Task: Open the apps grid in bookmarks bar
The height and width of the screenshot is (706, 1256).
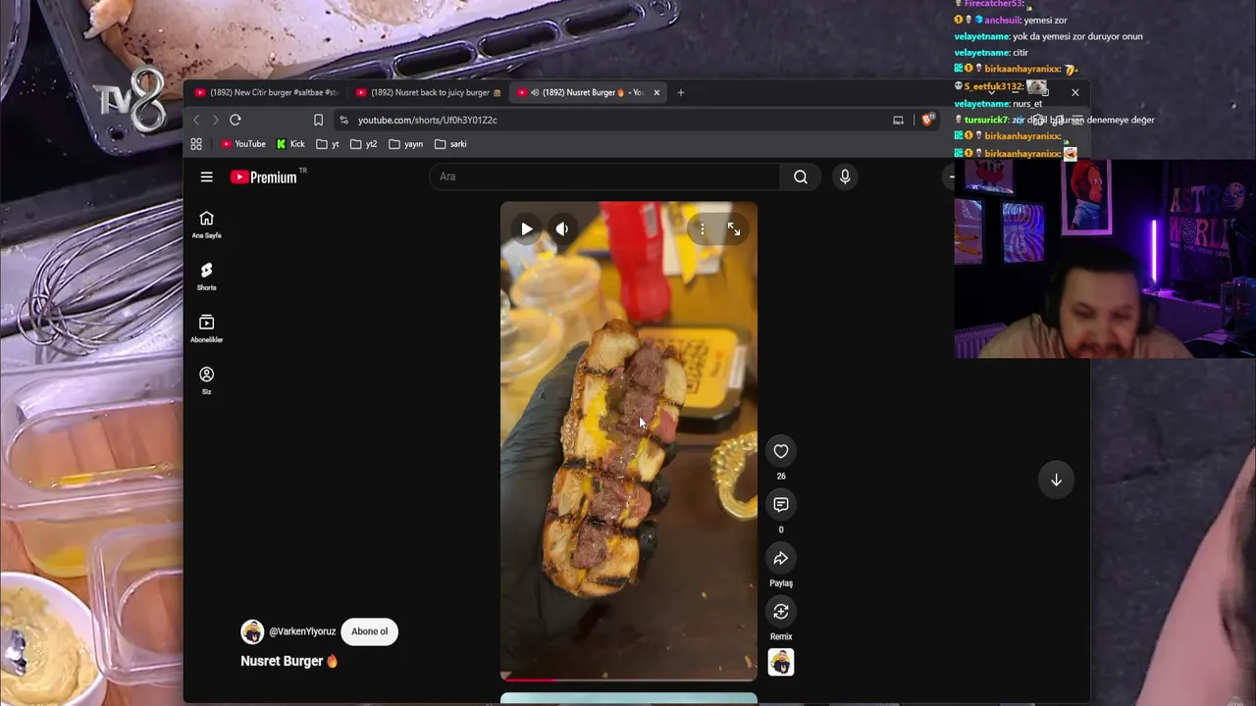Action: coord(196,144)
